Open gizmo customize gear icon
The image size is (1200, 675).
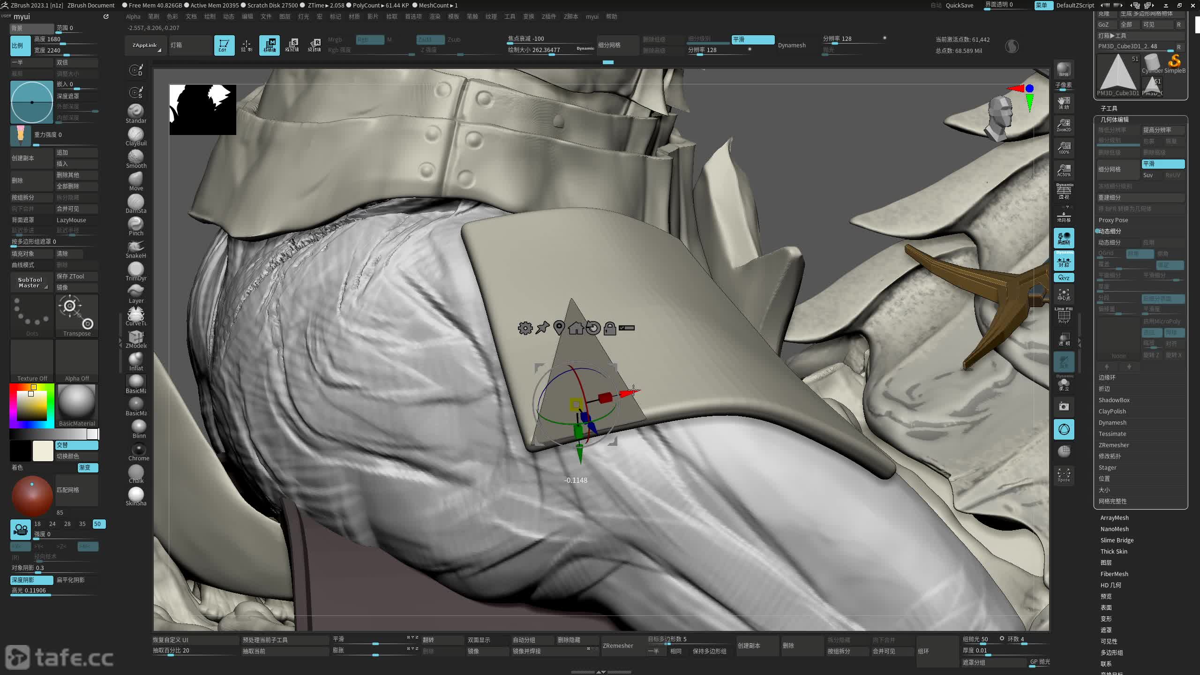tap(525, 328)
